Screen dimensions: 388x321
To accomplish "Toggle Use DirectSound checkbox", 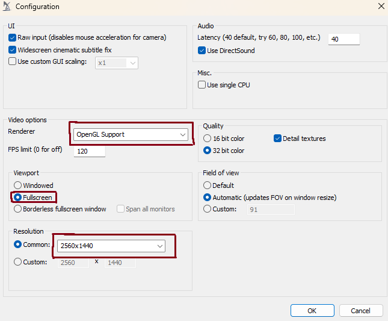I will click(x=202, y=51).
